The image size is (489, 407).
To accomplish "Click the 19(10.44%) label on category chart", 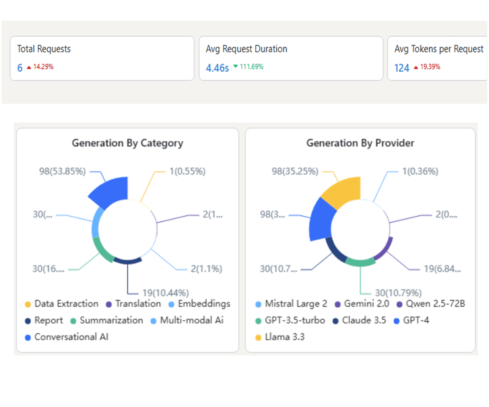I will (x=165, y=293).
